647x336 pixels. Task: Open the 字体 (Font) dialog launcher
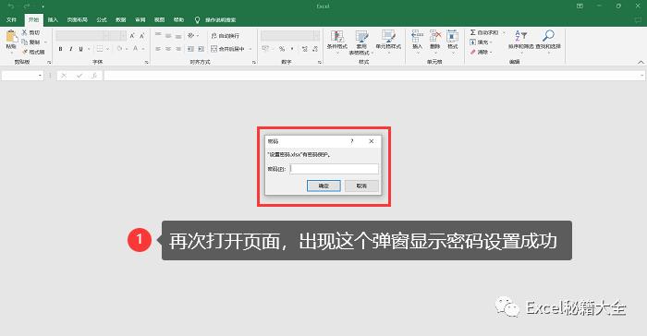tap(147, 62)
